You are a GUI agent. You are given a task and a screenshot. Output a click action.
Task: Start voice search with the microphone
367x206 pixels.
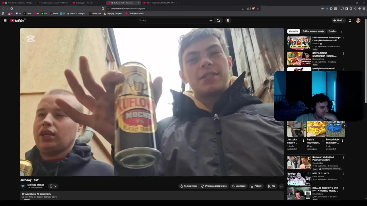click(228, 20)
